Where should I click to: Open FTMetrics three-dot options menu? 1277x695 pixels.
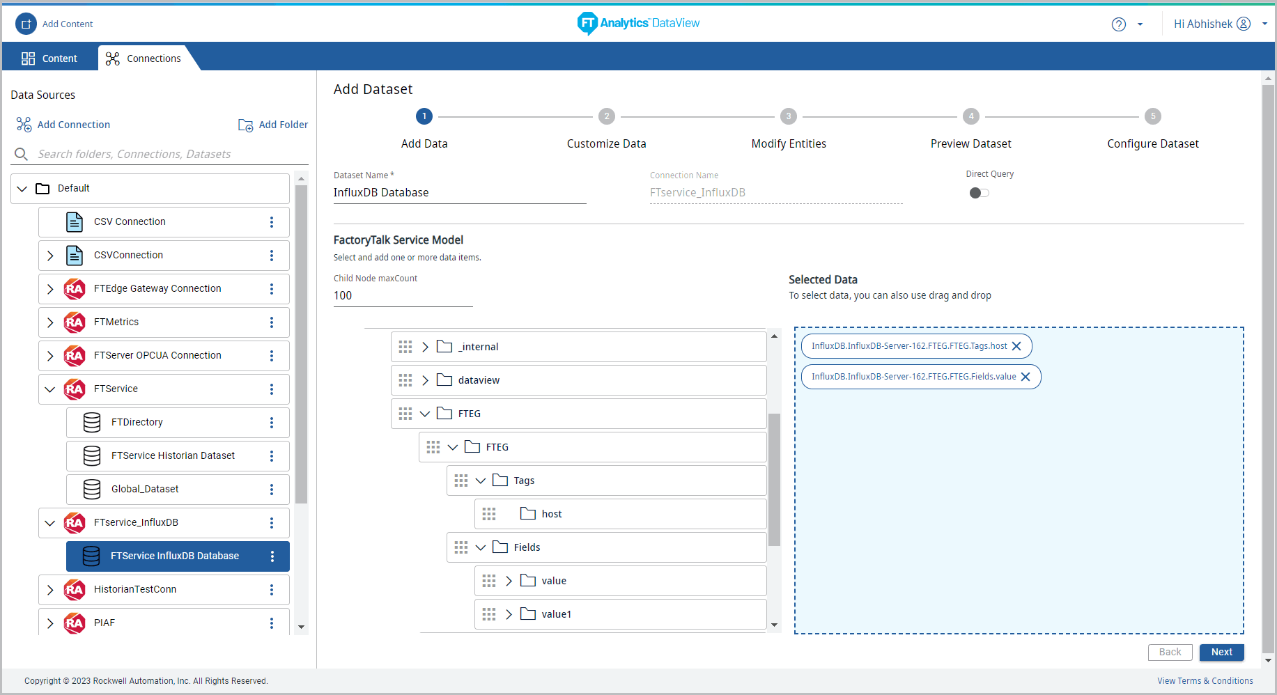(x=272, y=322)
